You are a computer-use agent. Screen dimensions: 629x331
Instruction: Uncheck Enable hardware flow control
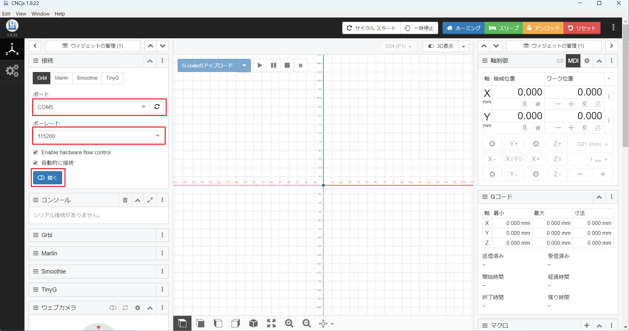[35, 152]
